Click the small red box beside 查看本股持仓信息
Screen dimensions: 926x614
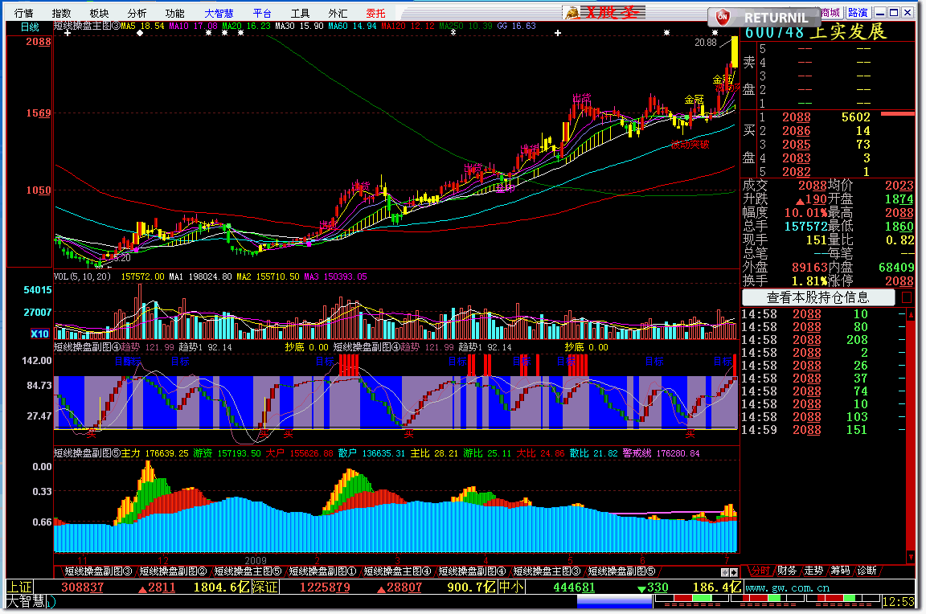(x=907, y=297)
